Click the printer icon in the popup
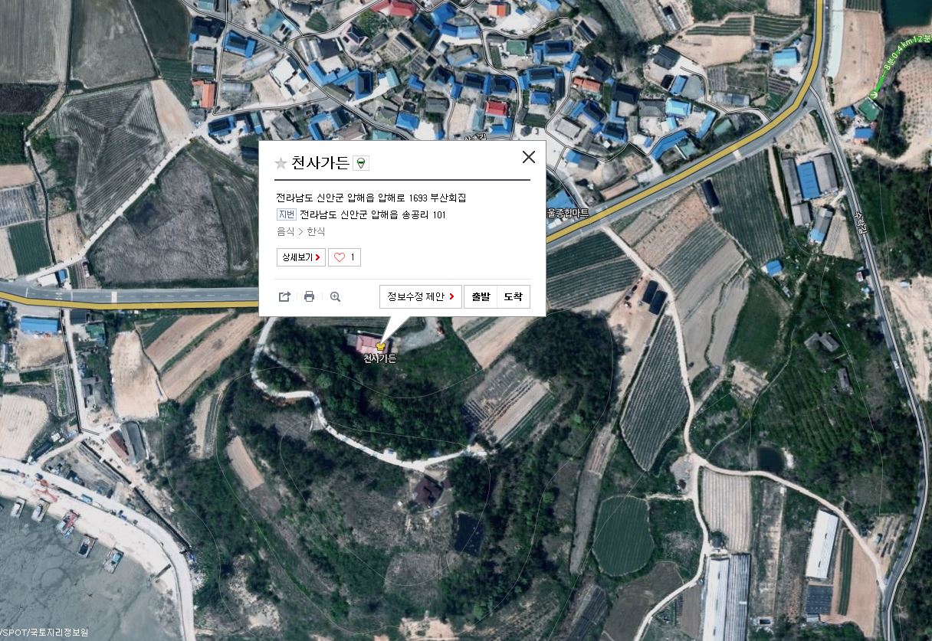932x641 pixels. [x=310, y=296]
